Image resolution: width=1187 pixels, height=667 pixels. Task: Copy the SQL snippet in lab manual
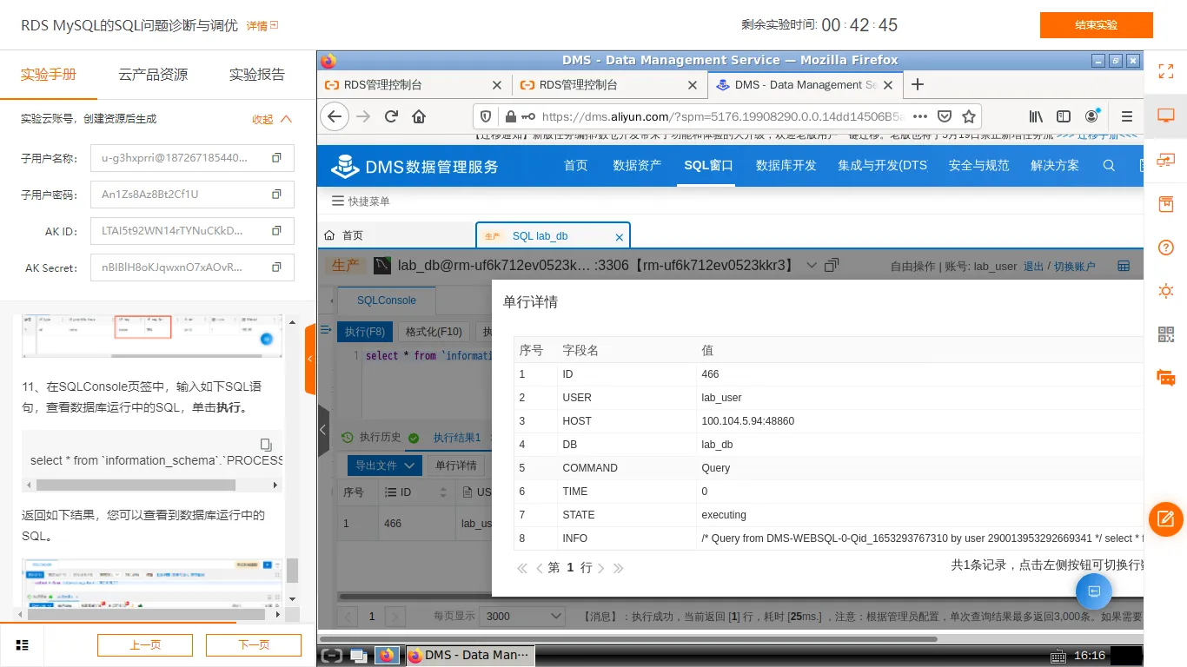267,445
